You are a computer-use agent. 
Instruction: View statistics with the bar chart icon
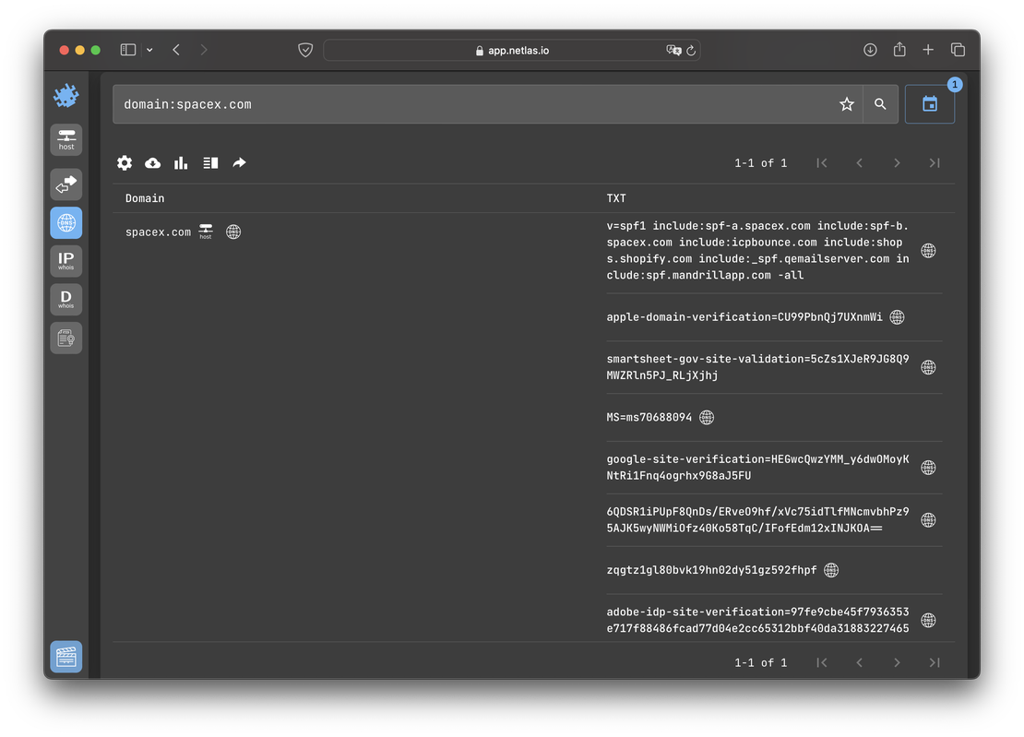pos(181,162)
